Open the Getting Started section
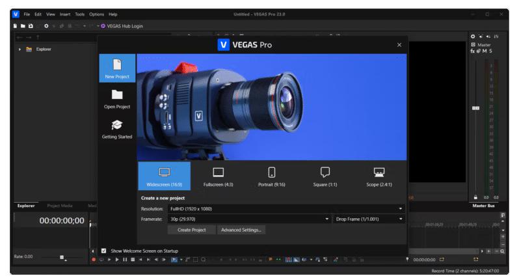519x280 pixels. tap(117, 128)
